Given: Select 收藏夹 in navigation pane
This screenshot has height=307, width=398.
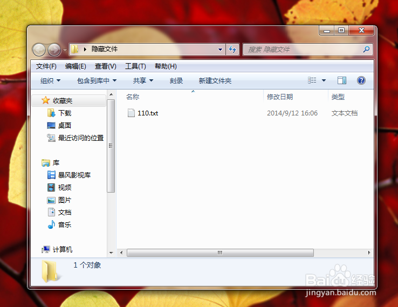Looking at the screenshot, I should [x=63, y=101].
